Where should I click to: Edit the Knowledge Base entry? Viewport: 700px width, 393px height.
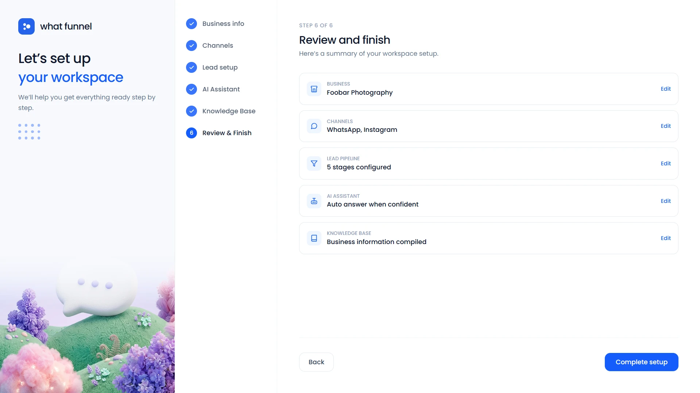(x=666, y=238)
